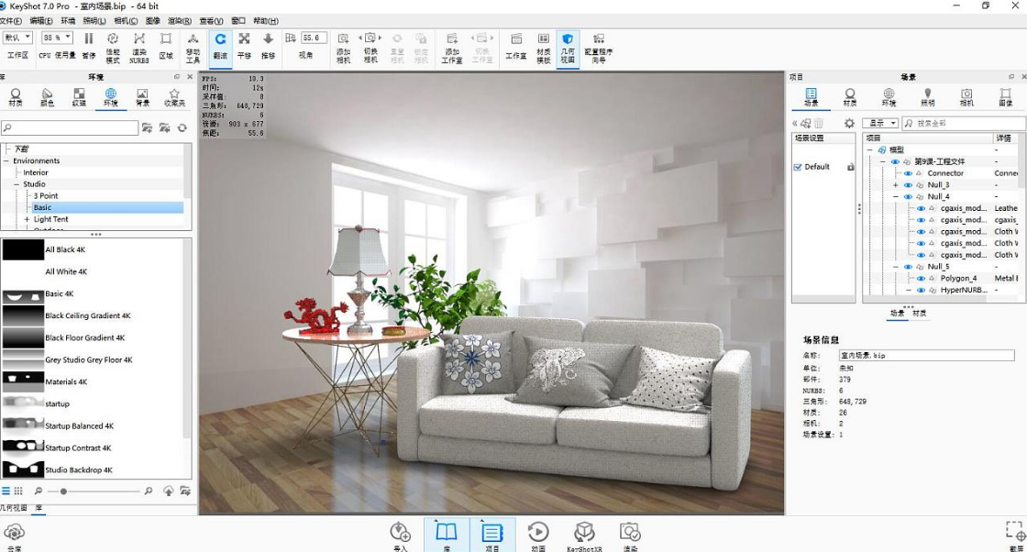
Task: Select the Pan camera tool
Action: pos(244,45)
